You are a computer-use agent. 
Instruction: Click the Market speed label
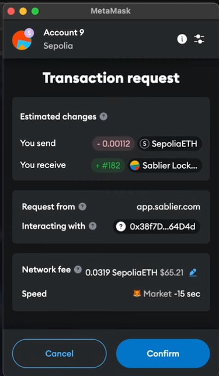[x=157, y=294]
